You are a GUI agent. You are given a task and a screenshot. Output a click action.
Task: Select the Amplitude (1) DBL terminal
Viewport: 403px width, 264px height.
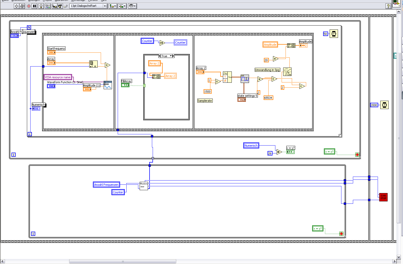click(x=87, y=89)
